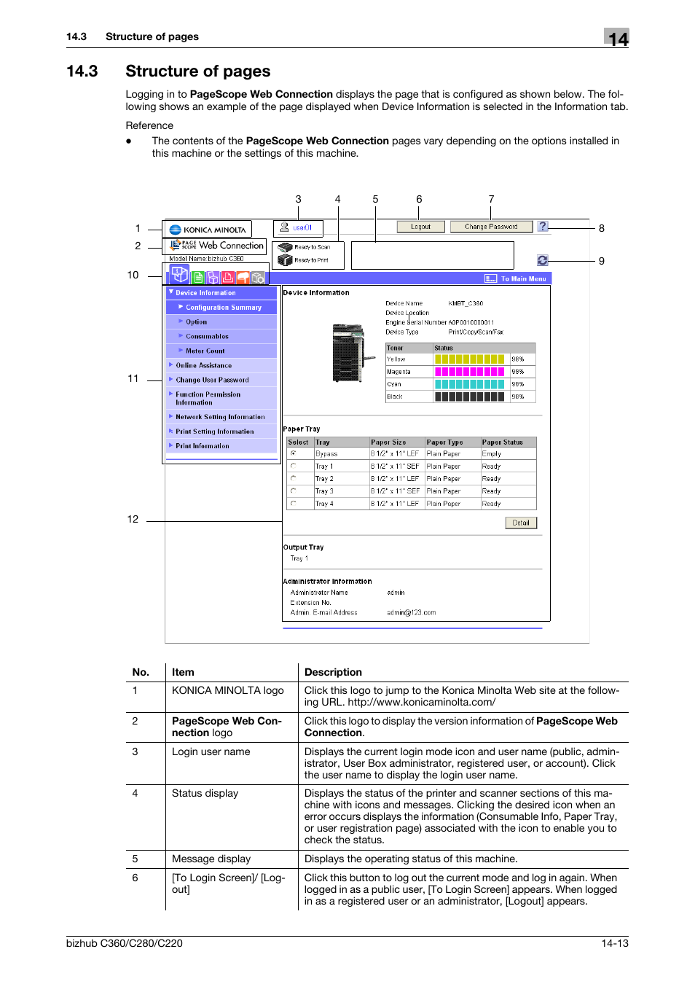
Task: Expand the Print Information menu
Action: coord(221,446)
